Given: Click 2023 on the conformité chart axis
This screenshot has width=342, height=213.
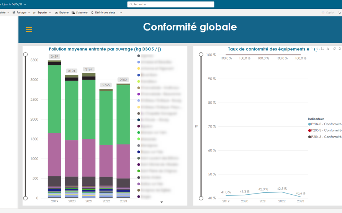Looking at the screenshot, I should pos(301,201).
